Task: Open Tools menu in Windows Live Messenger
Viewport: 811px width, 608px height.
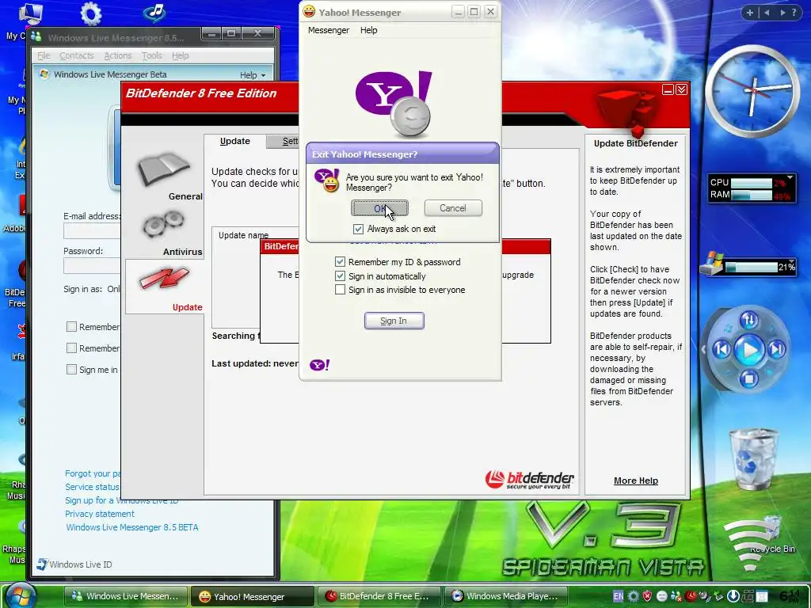Action: (151, 55)
